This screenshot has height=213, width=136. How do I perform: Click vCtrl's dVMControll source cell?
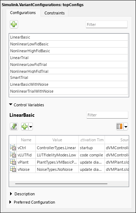(117, 148)
